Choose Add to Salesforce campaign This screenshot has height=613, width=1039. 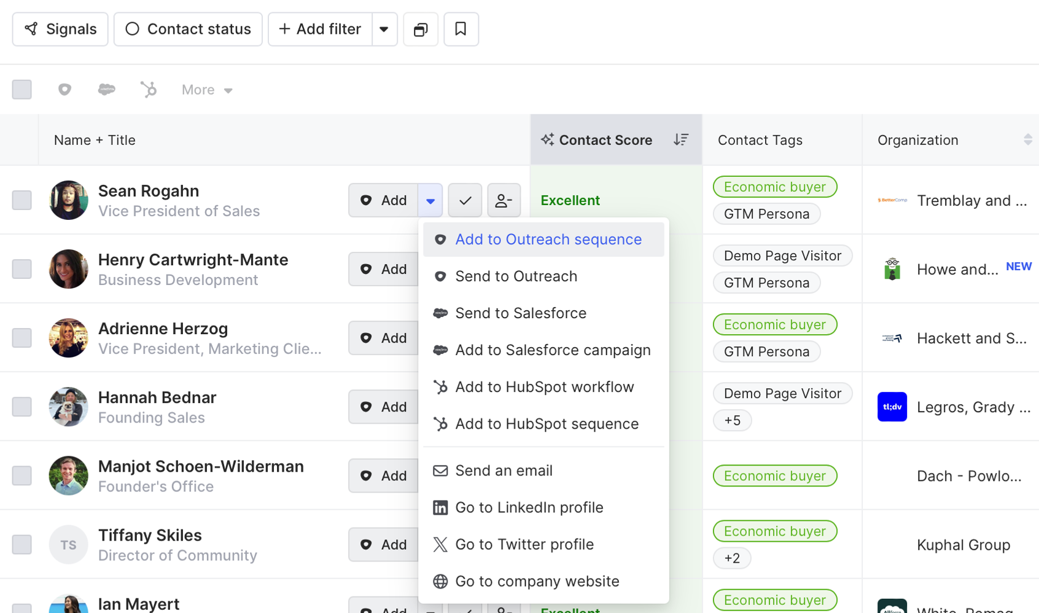click(x=543, y=350)
